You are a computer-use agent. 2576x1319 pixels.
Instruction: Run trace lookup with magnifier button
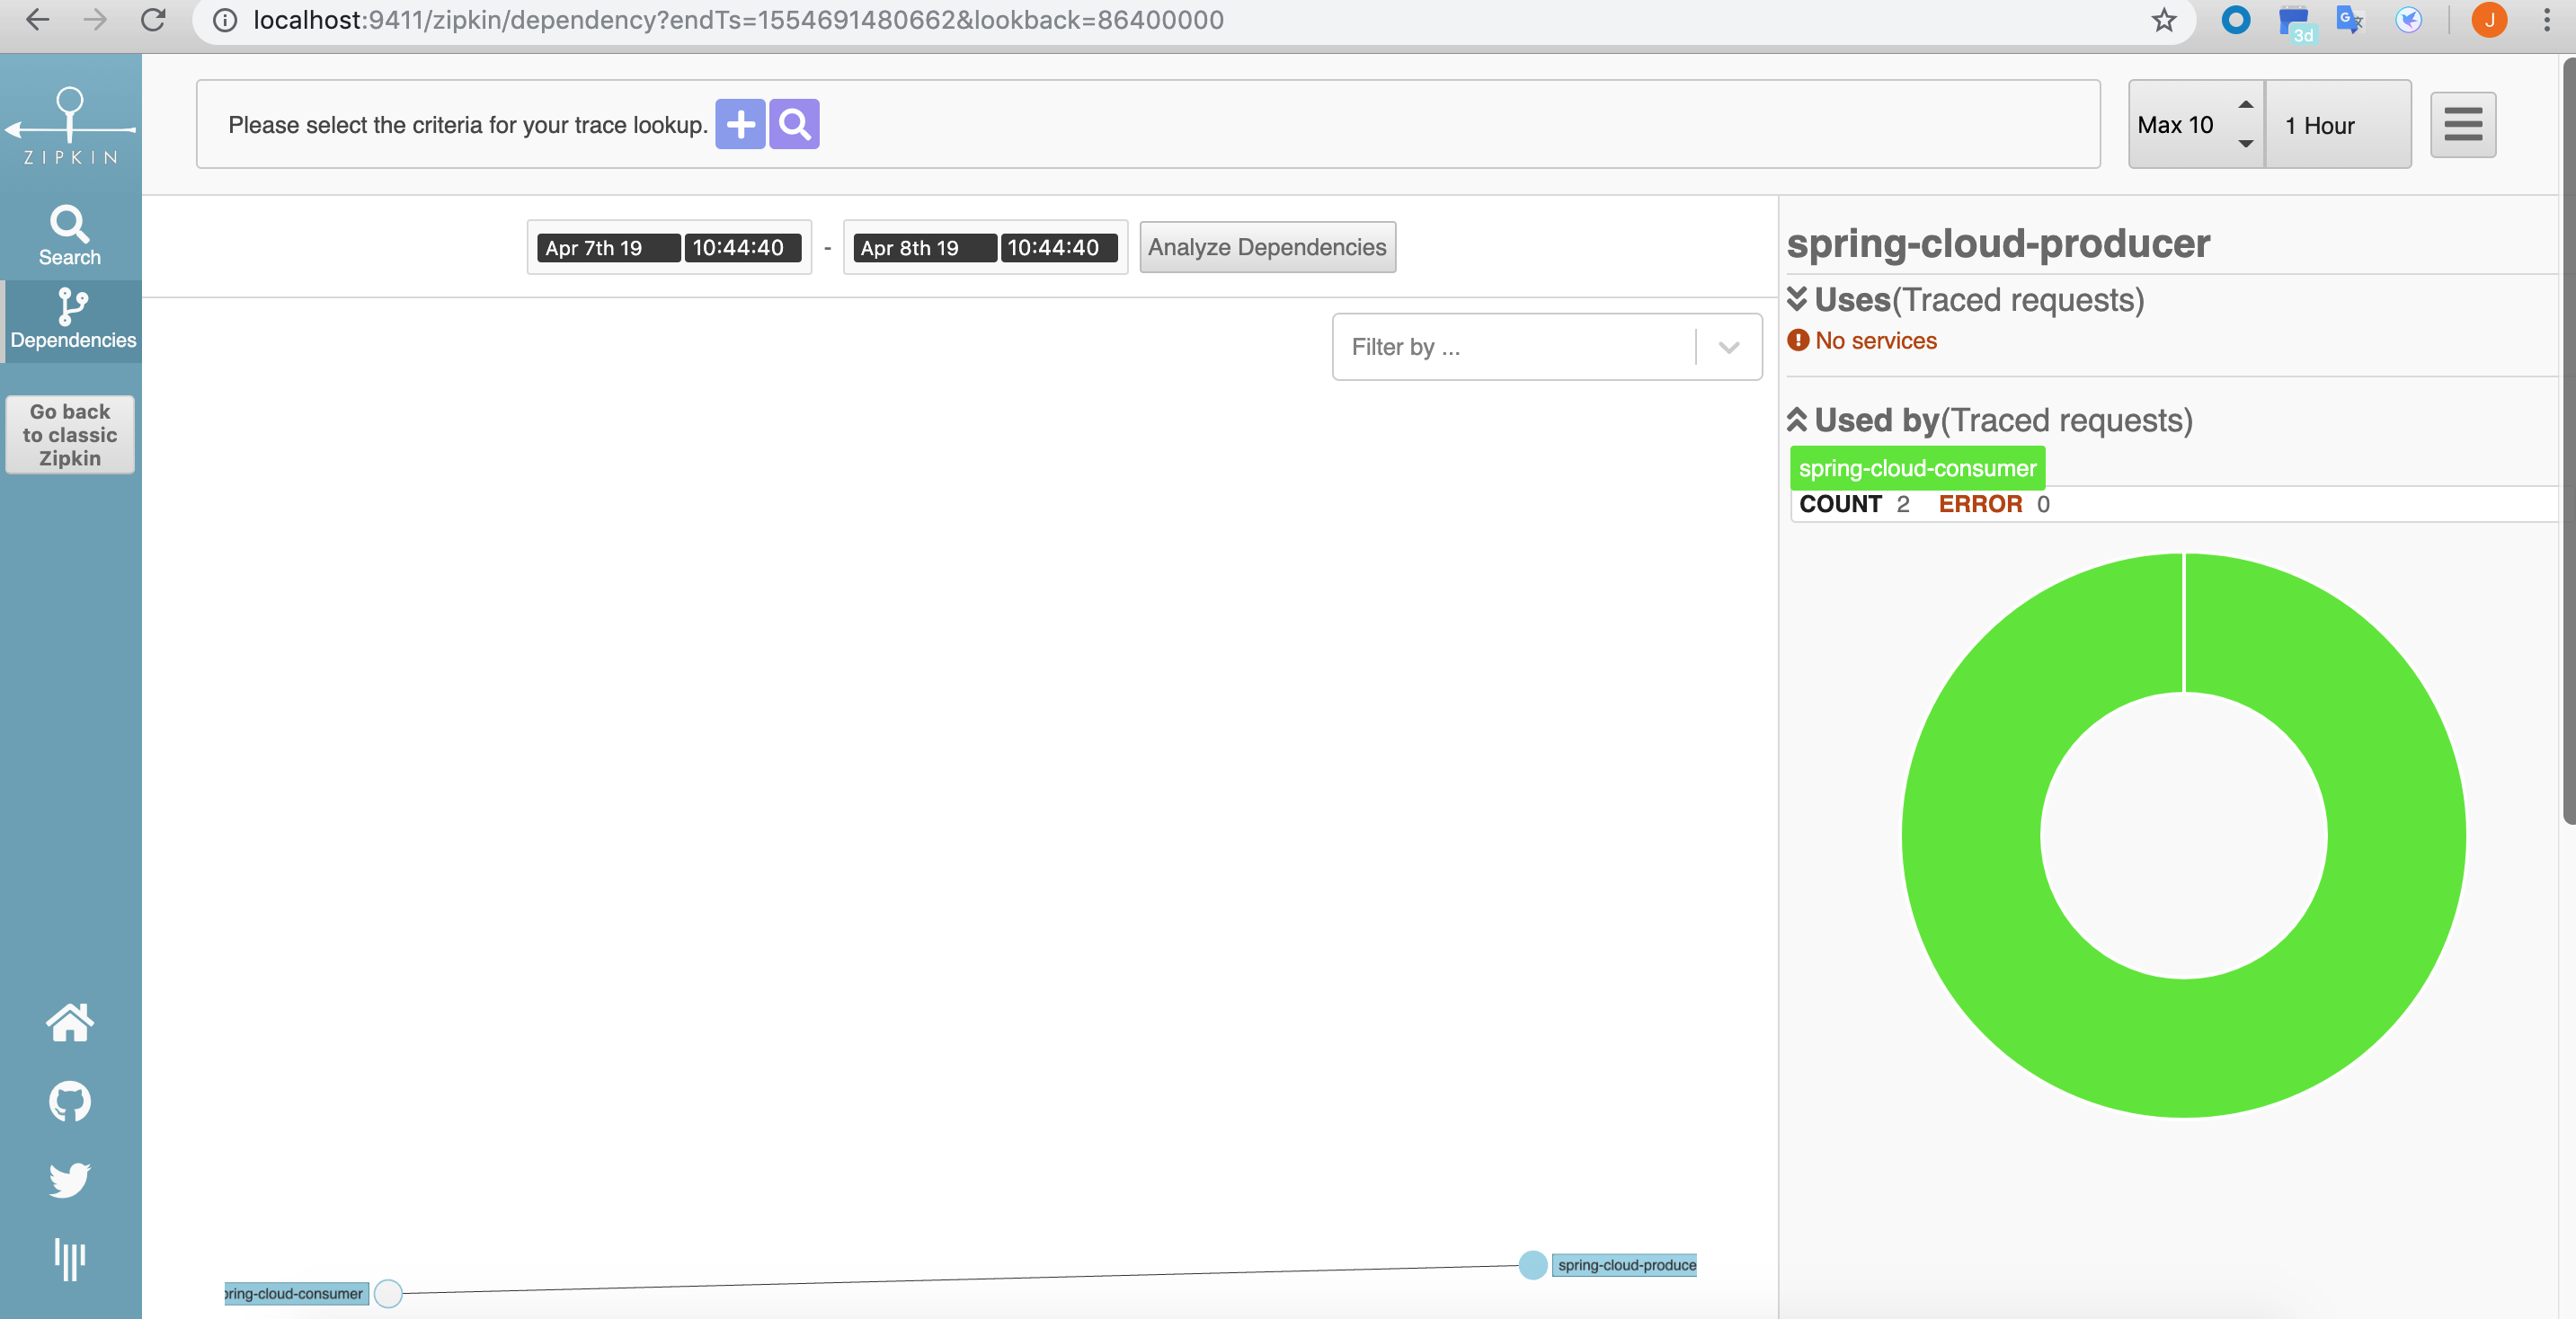794,124
